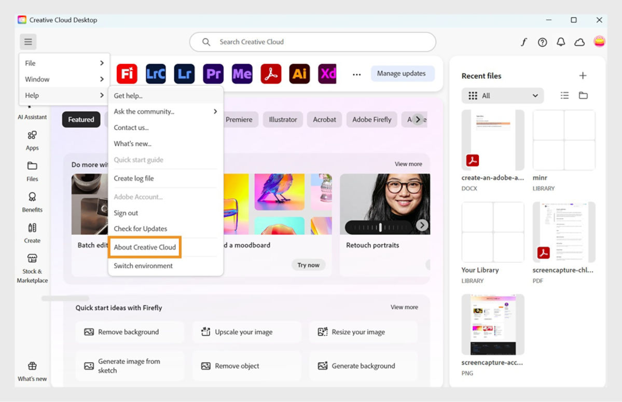
Task: Show more apps via ellipsis icon
Action: click(356, 74)
